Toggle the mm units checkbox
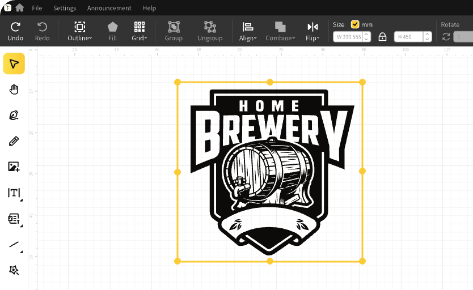 355,24
